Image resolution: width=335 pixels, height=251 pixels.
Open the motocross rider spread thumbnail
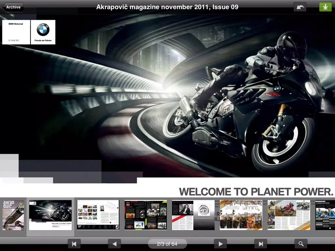[x=289, y=215]
